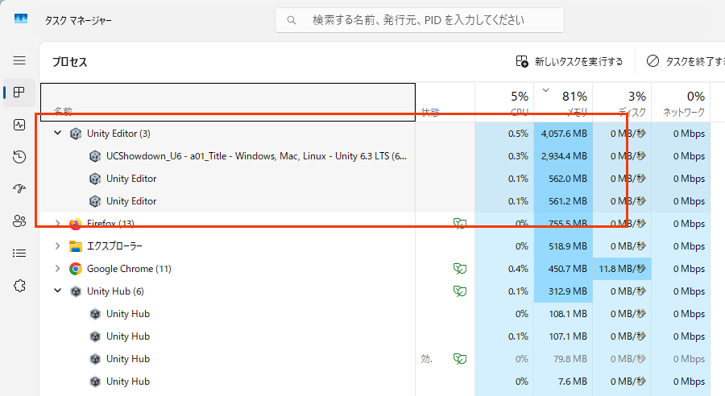This screenshot has height=396, width=725.
Task: Select the Processes sidebar icon
Action: point(19,93)
